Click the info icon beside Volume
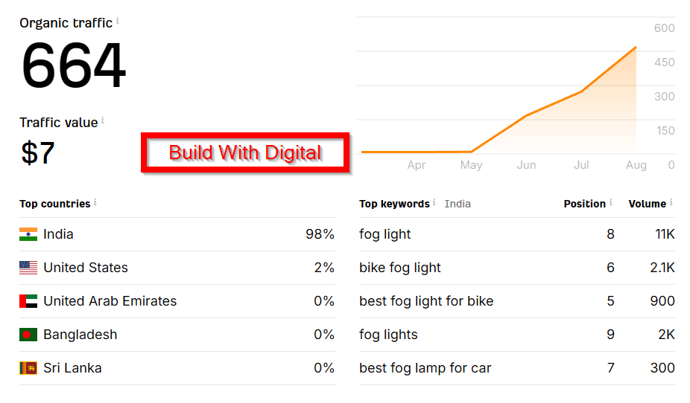 tap(671, 202)
